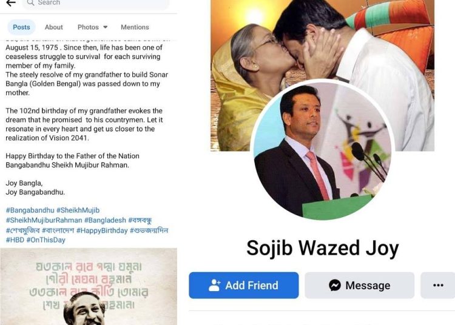
Task: Click the add-person icon in Add Friend
Action: [x=214, y=285]
